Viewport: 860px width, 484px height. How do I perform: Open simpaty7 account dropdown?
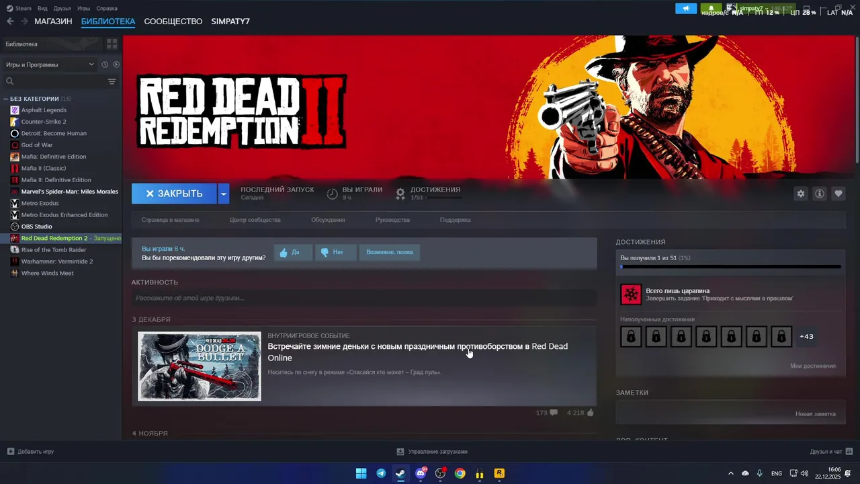(752, 9)
